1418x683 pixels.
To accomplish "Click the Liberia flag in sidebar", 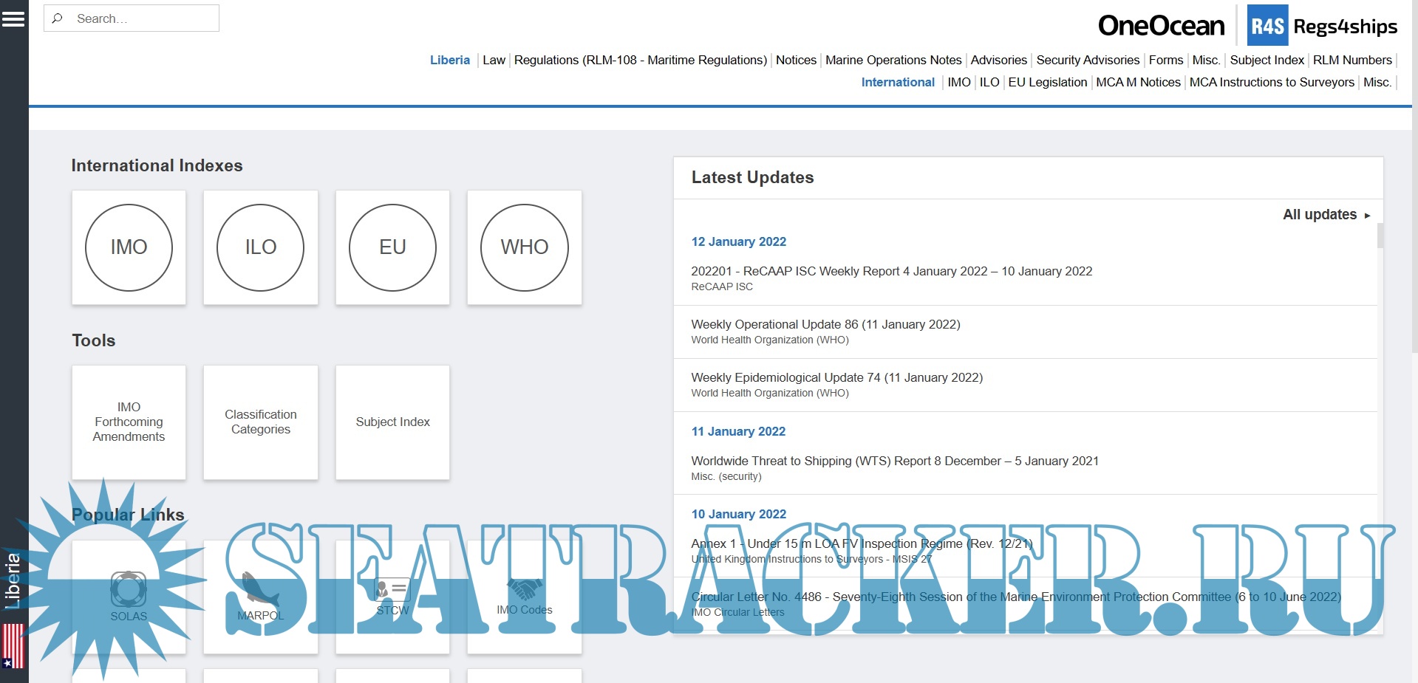I will click(13, 645).
